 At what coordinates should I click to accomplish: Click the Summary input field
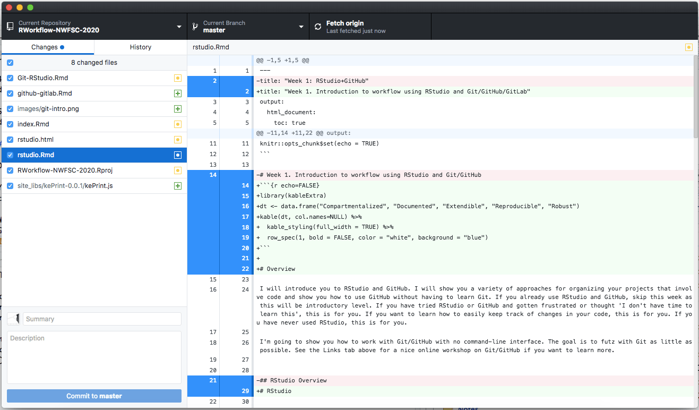(x=102, y=319)
